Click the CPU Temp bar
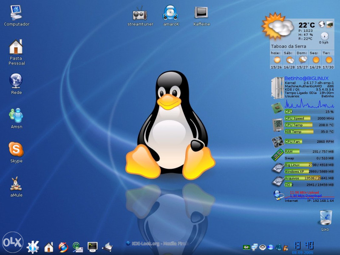This screenshot has height=255, width=340. click(309, 125)
